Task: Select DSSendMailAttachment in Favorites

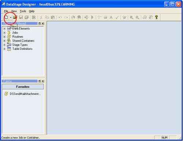Action: click(25, 94)
